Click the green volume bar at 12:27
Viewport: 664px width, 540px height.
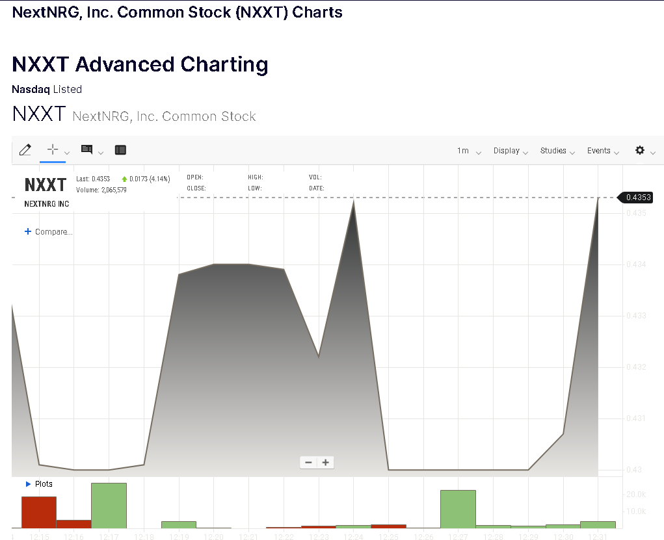pyautogui.click(x=458, y=509)
